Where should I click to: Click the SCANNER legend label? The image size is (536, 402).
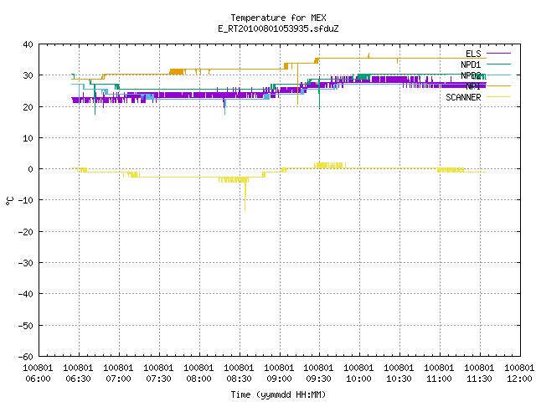(x=463, y=97)
